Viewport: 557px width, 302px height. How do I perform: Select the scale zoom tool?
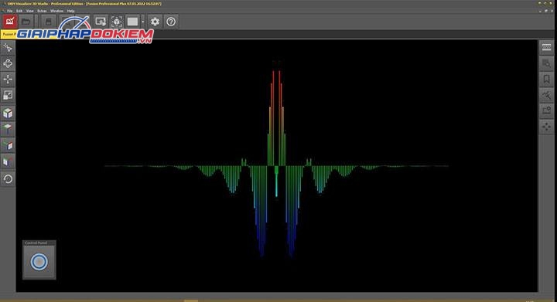pyautogui.click(x=8, y=95)
